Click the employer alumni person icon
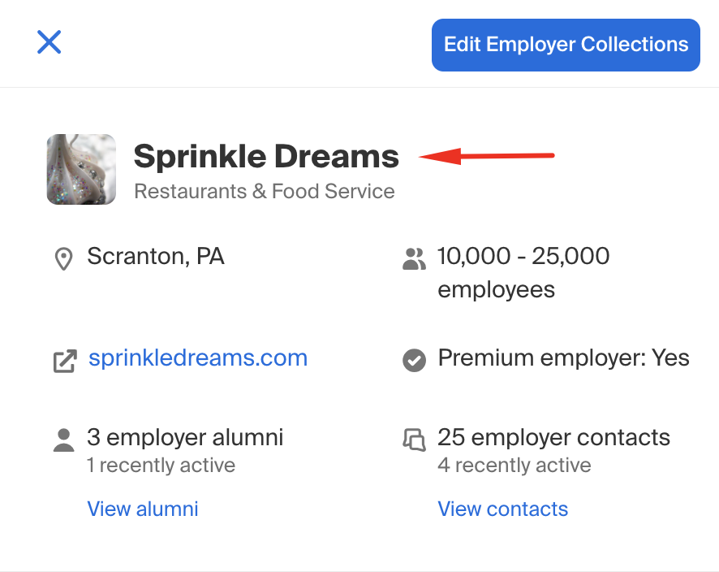The width and height of the screenshot is (719, 572). pyautogui.click(x=63, y=439)
